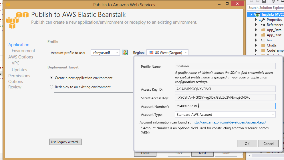Click the Account Number field
Viewport: 284px width, 160px height.
pos(225,106)
